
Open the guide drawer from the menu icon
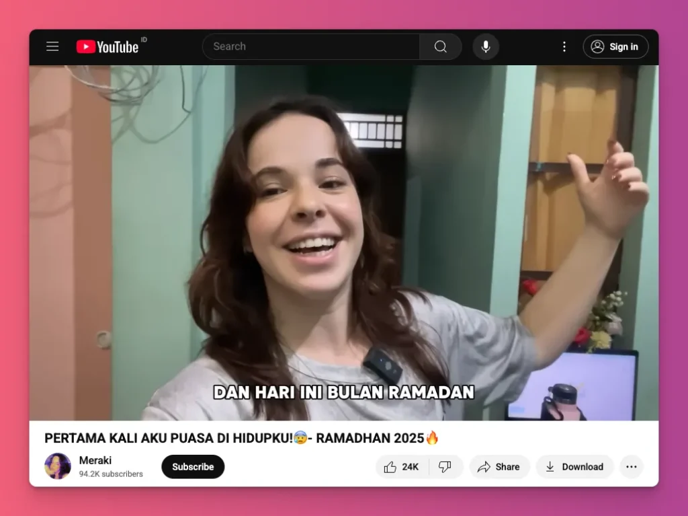(52, 46)
